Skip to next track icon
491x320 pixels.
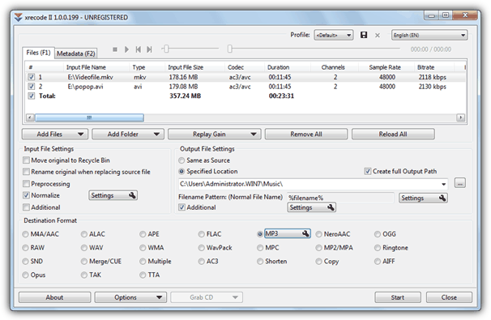coord(149,49)
